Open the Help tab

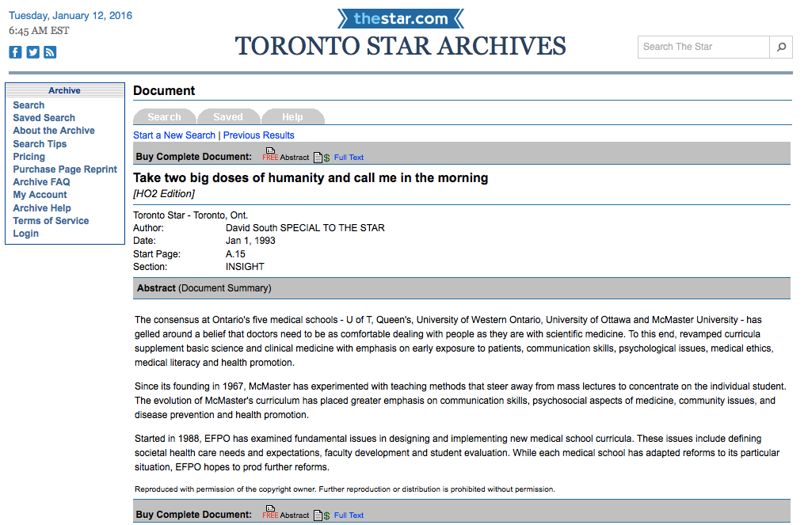point(292,117)
